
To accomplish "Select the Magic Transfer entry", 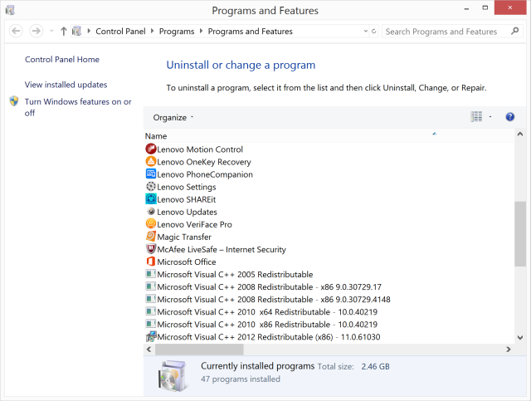I will (x=184, y=237).
